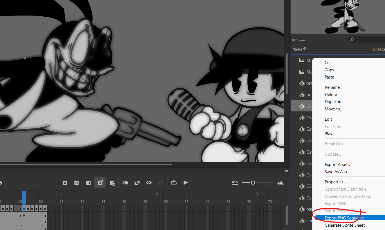Open the timeline panel options menu
This screenshot has height=230, width=385.
(287, 171)
